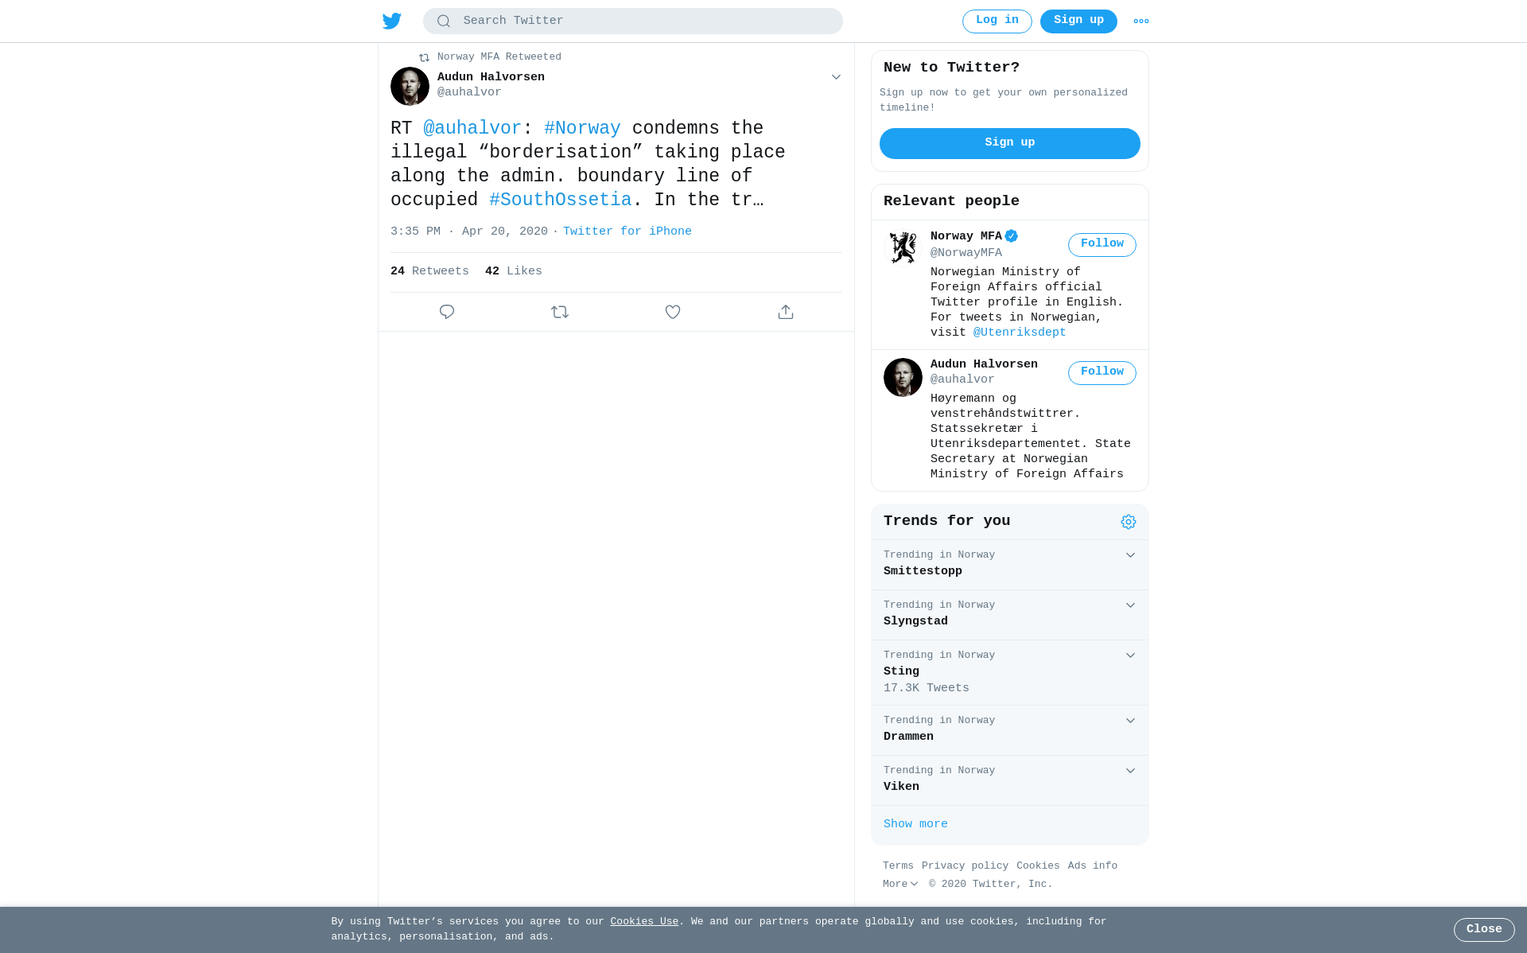This screenshot has width=1527, height=953.
Task: Open the Trends settings gear icon
Action: pos(1129,522)
